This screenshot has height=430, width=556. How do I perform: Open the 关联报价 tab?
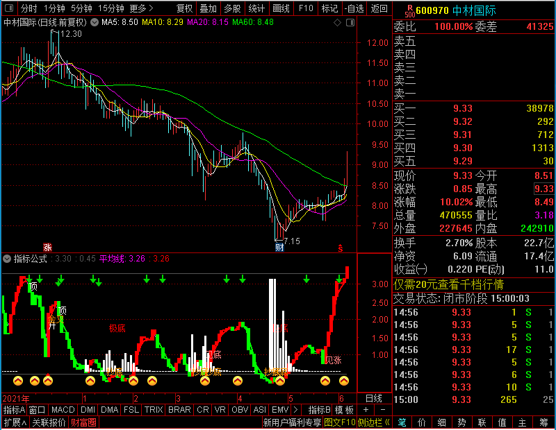[x=49, y=422]
